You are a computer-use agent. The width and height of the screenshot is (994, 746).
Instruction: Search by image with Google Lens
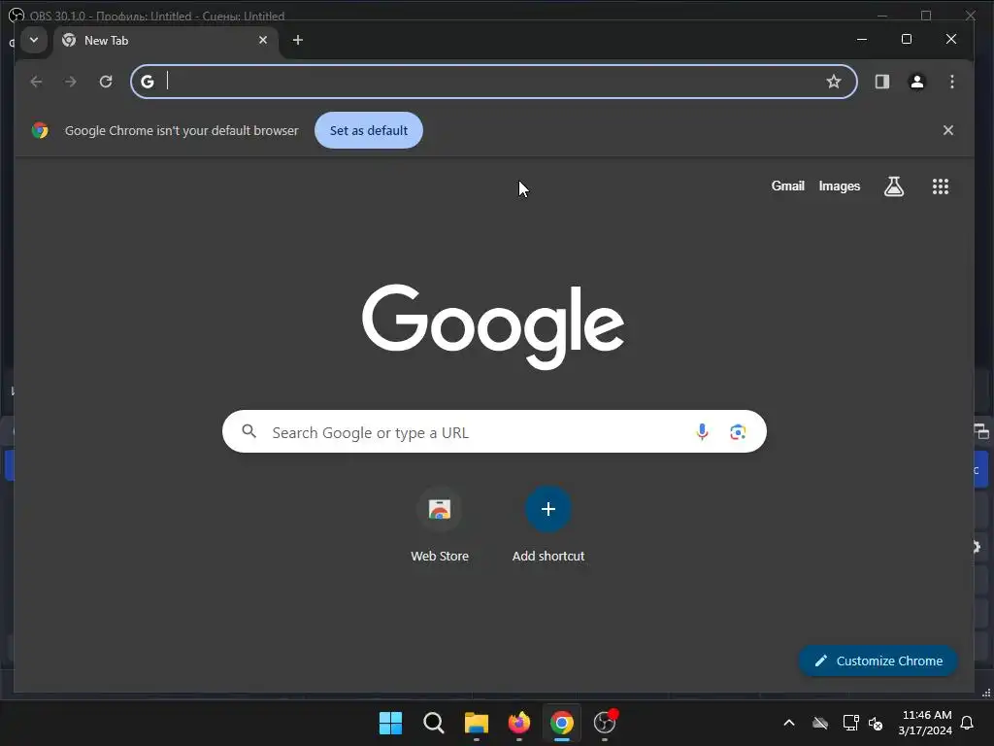point(738,432)
